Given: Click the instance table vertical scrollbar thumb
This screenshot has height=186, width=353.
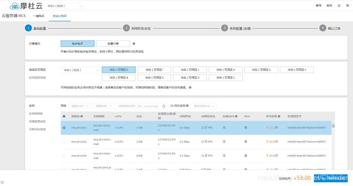Looking at the screenshot, I should pyautogui.click(x=333, y=126).
